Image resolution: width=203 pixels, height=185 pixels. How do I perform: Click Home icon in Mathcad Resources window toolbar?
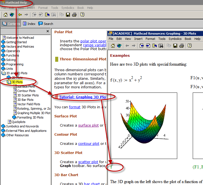coord(113,46)
